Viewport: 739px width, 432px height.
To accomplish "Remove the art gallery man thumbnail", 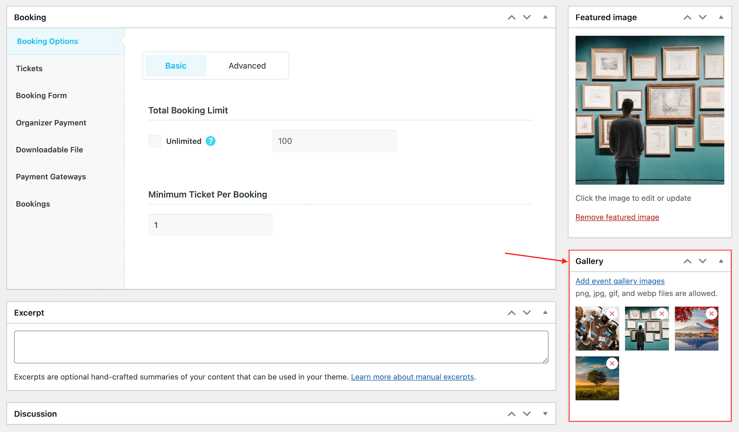I will point(662,313).
